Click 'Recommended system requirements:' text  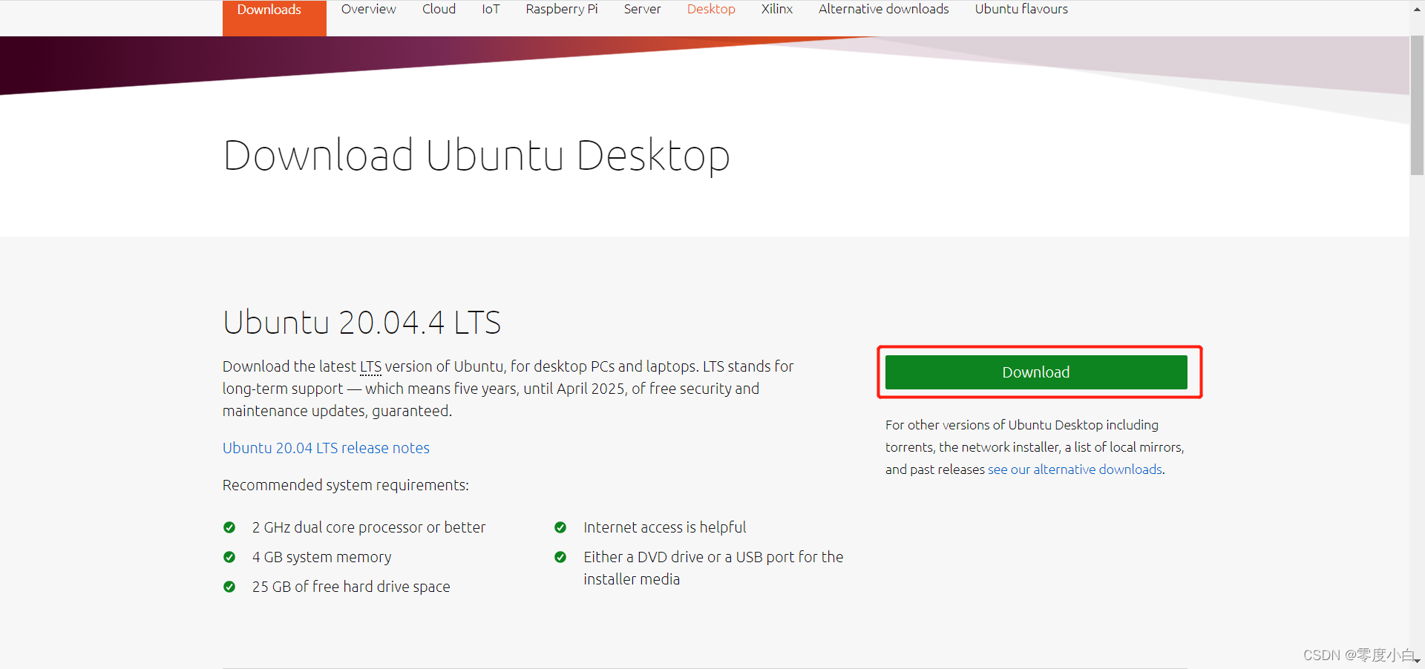coord(346,485)
